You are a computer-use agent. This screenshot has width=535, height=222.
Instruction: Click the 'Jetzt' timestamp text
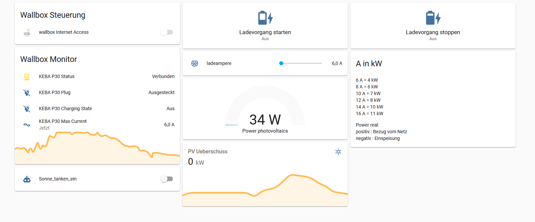pyautogui.click(x=44, y=128)
